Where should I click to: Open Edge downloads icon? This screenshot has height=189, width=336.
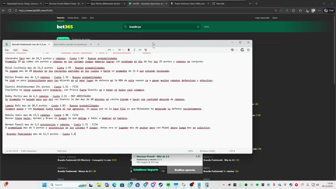[x=307, y=10]
